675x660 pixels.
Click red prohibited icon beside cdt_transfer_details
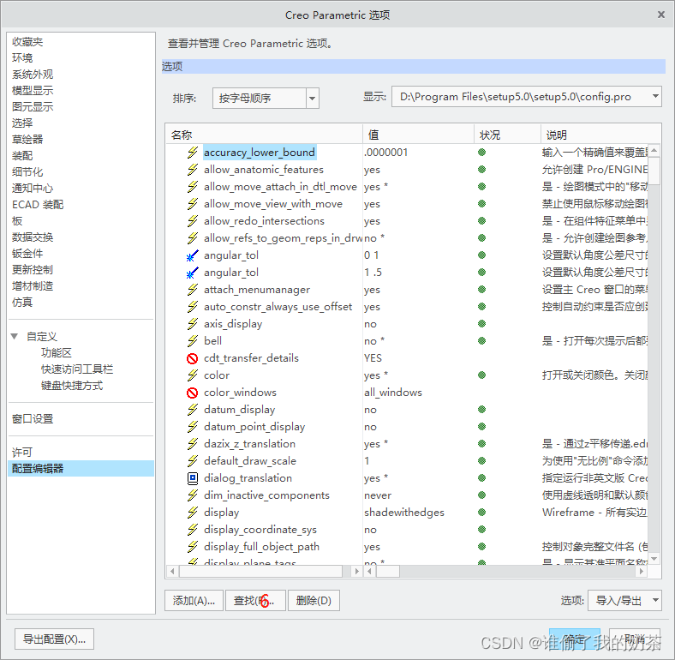click(x=193, y=358)
